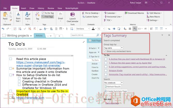Open the Horizontal Line macro menu
The width and height of the screenshot is (173, 108).
(113, 17)
